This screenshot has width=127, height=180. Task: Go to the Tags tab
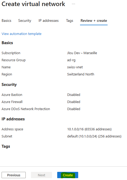click(x=70, y=21)
